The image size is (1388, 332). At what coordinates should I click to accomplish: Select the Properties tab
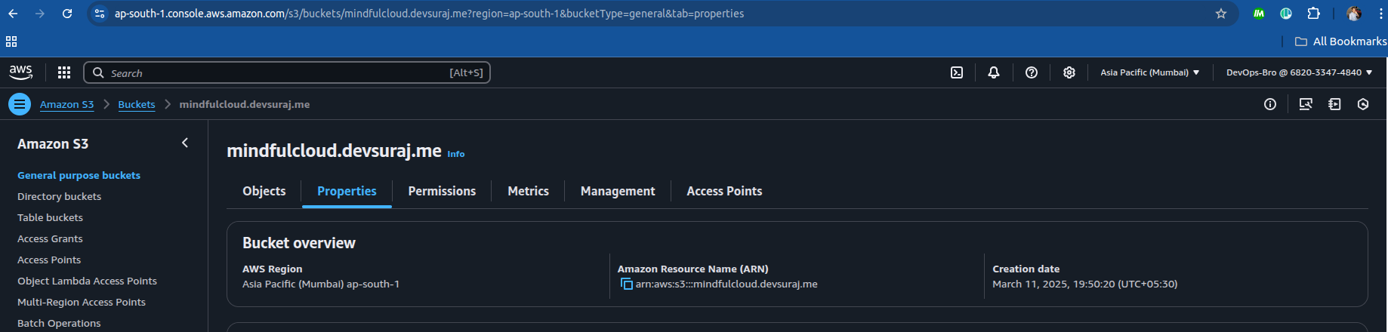click(x=347, y=191)
